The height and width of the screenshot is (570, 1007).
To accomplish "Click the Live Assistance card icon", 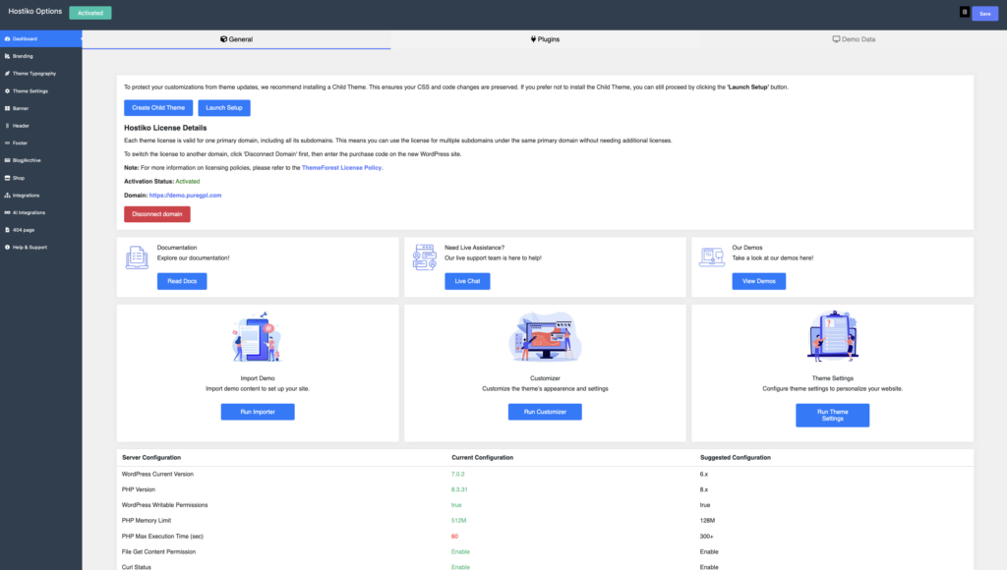I will click(x=425, y=256).
